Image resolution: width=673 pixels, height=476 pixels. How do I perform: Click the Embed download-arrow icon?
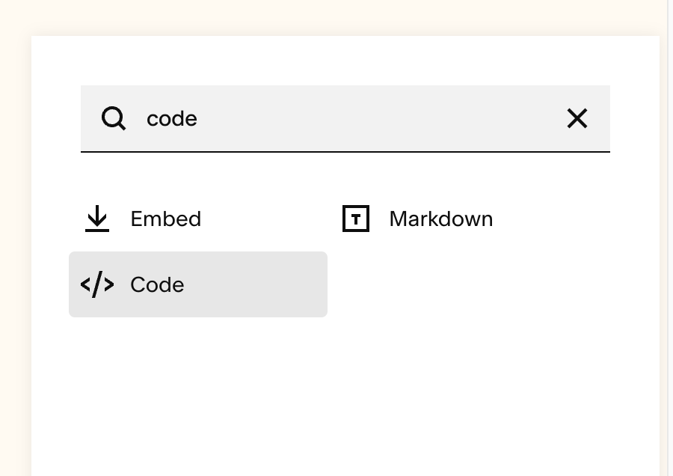pos(97,219)
